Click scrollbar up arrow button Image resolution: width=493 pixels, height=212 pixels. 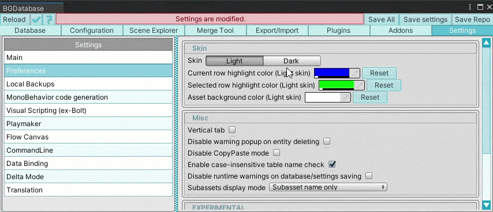487,43
